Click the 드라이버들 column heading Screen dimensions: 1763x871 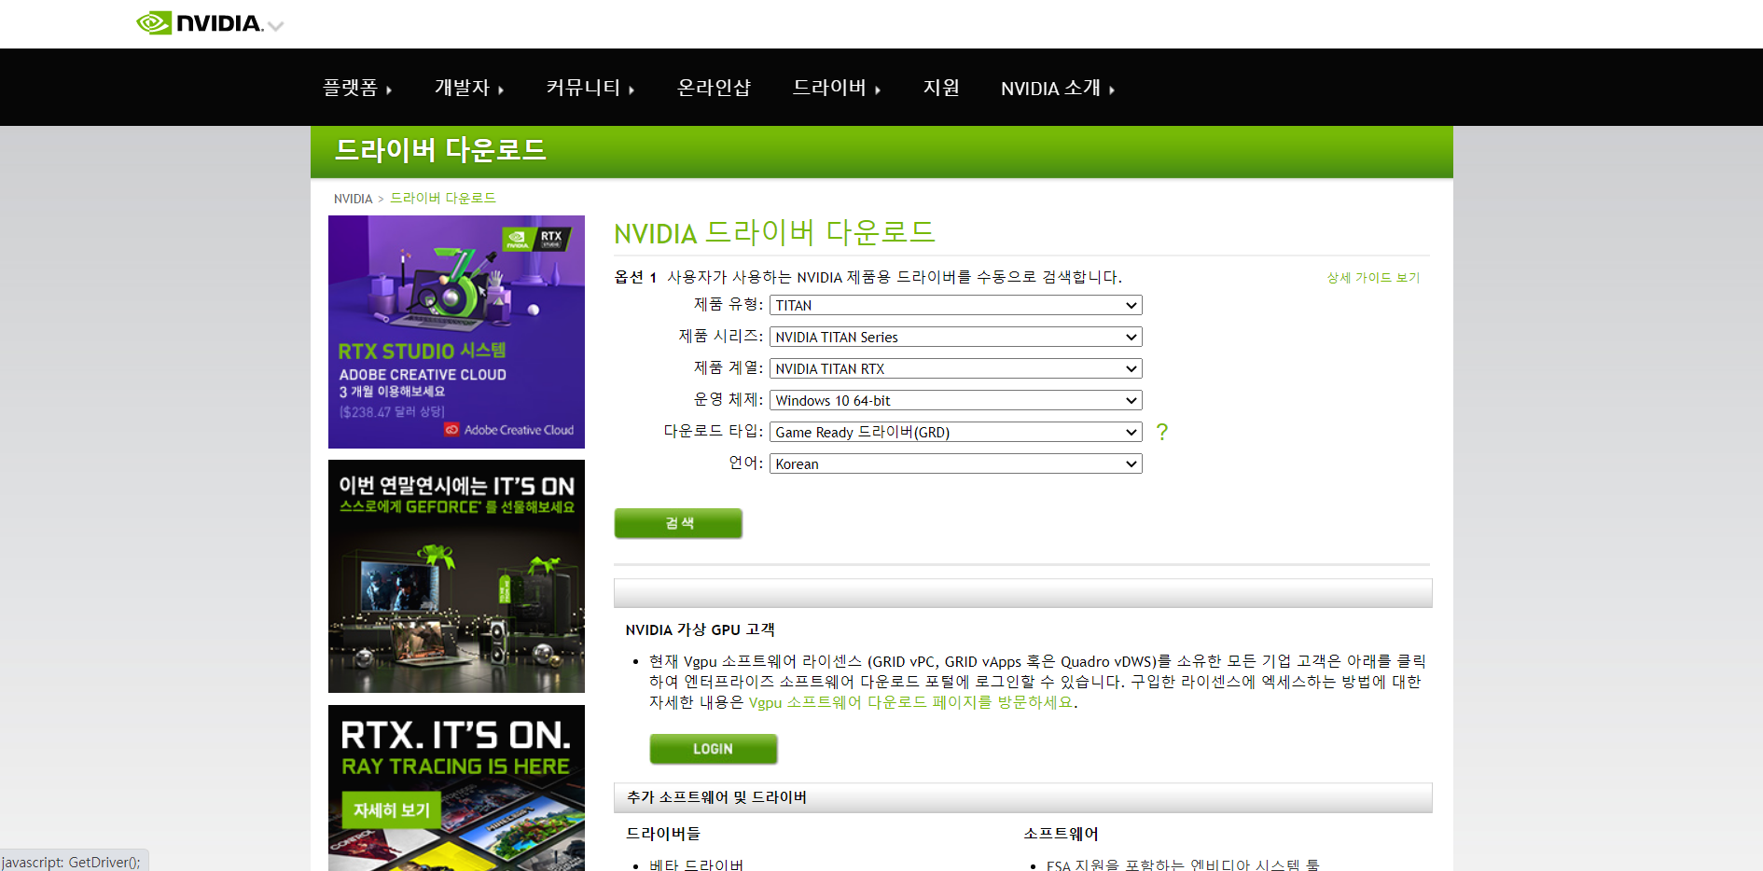662,834
